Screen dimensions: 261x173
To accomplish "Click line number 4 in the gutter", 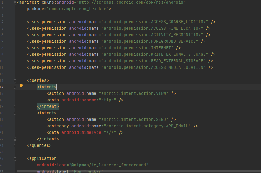I will coord(2,22).
